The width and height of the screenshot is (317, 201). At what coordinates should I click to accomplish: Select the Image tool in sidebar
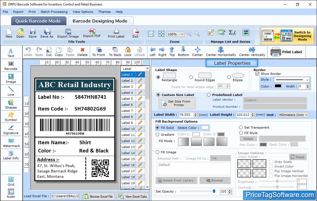click(11, 79)
